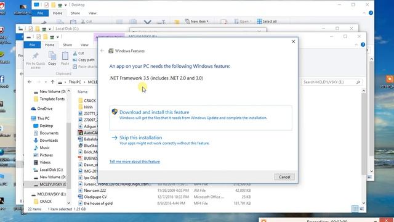Click Select all in Desktop window ribbon
This screenshot has width=394, height=222.
(x=267, y=22)
